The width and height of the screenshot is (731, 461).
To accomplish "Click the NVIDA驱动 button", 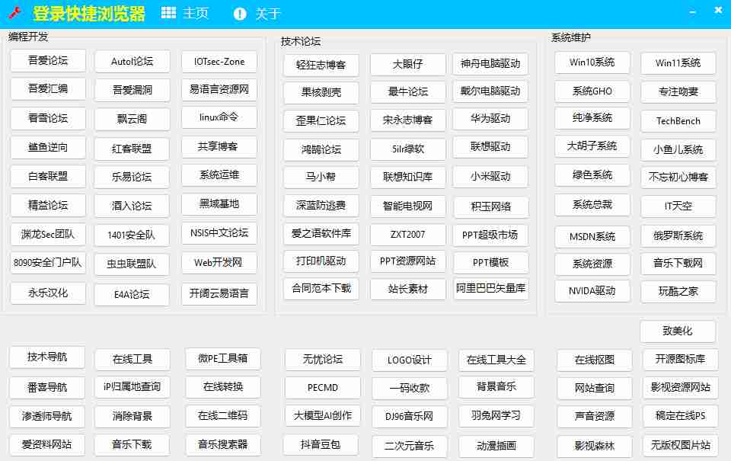I will pyautogui.click(x=592, y=290).
